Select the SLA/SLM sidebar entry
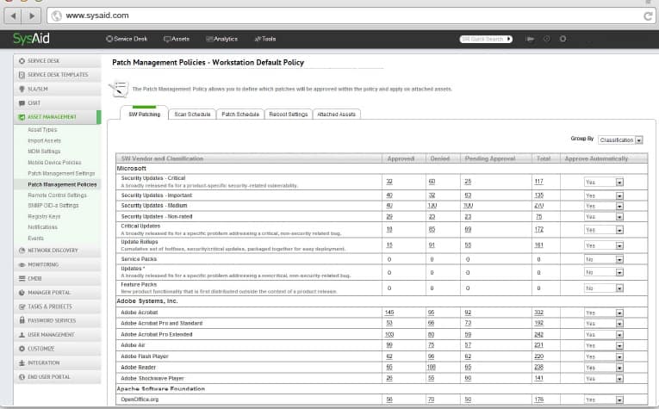 [x=58, y=89]
